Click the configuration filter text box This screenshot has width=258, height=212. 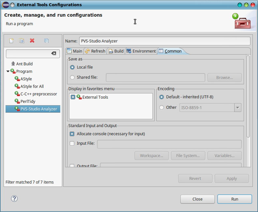33,54
